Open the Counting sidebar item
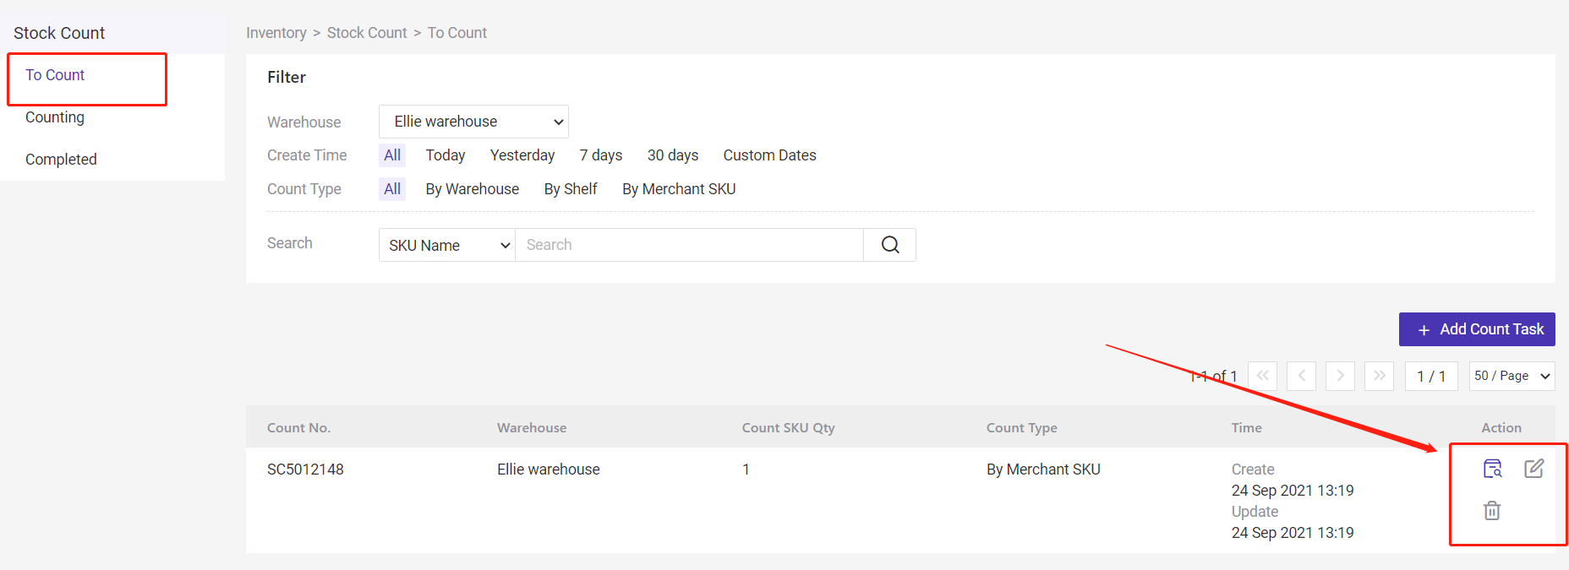This screenshot has width=1569, height=570. point(55,117)
